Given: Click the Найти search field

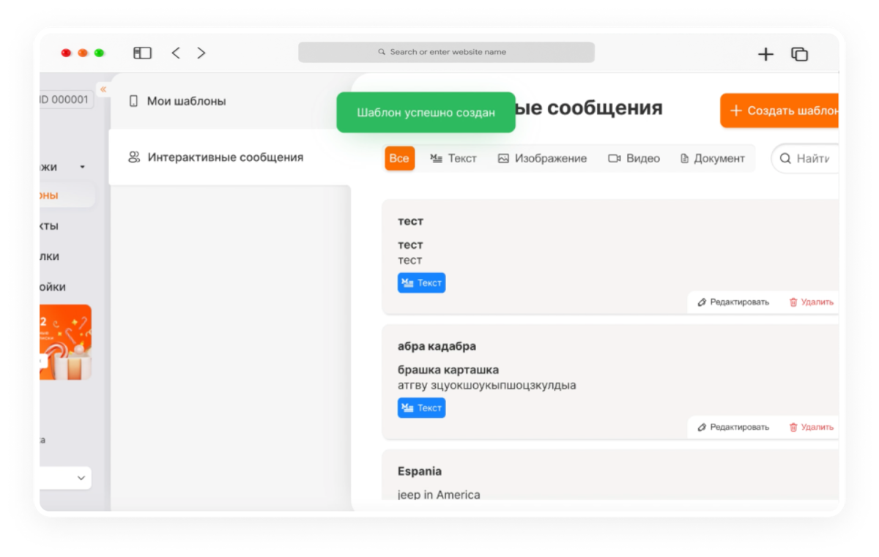Looking at the screenshot, I should point(805,158).
